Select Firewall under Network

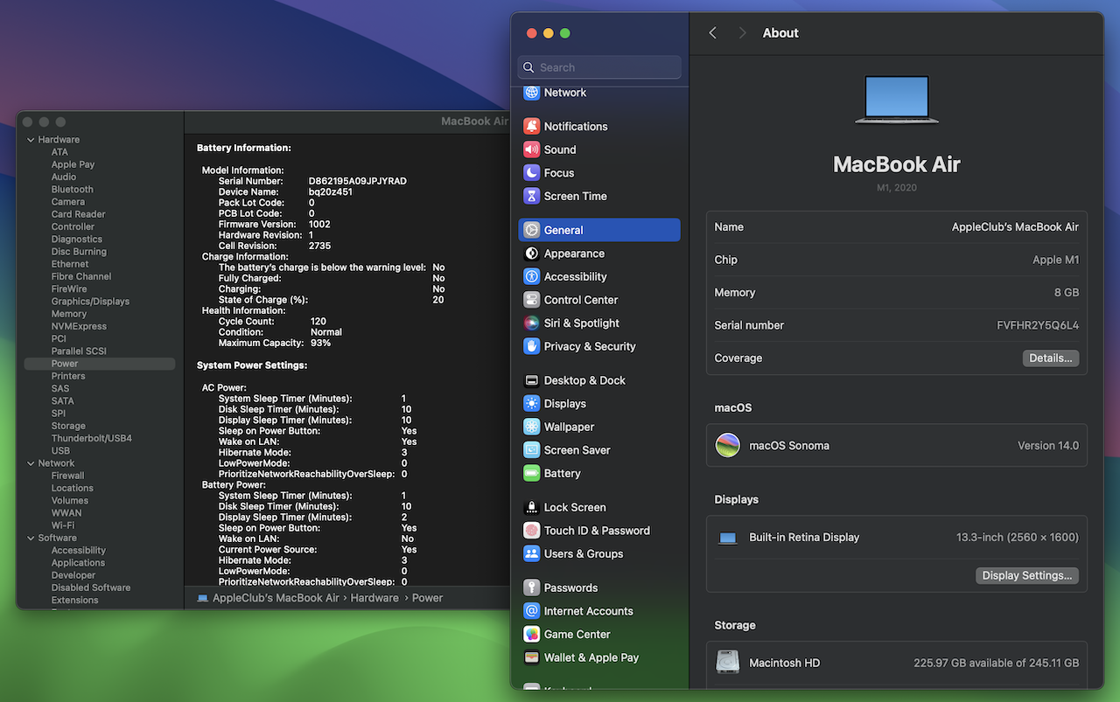68,476
